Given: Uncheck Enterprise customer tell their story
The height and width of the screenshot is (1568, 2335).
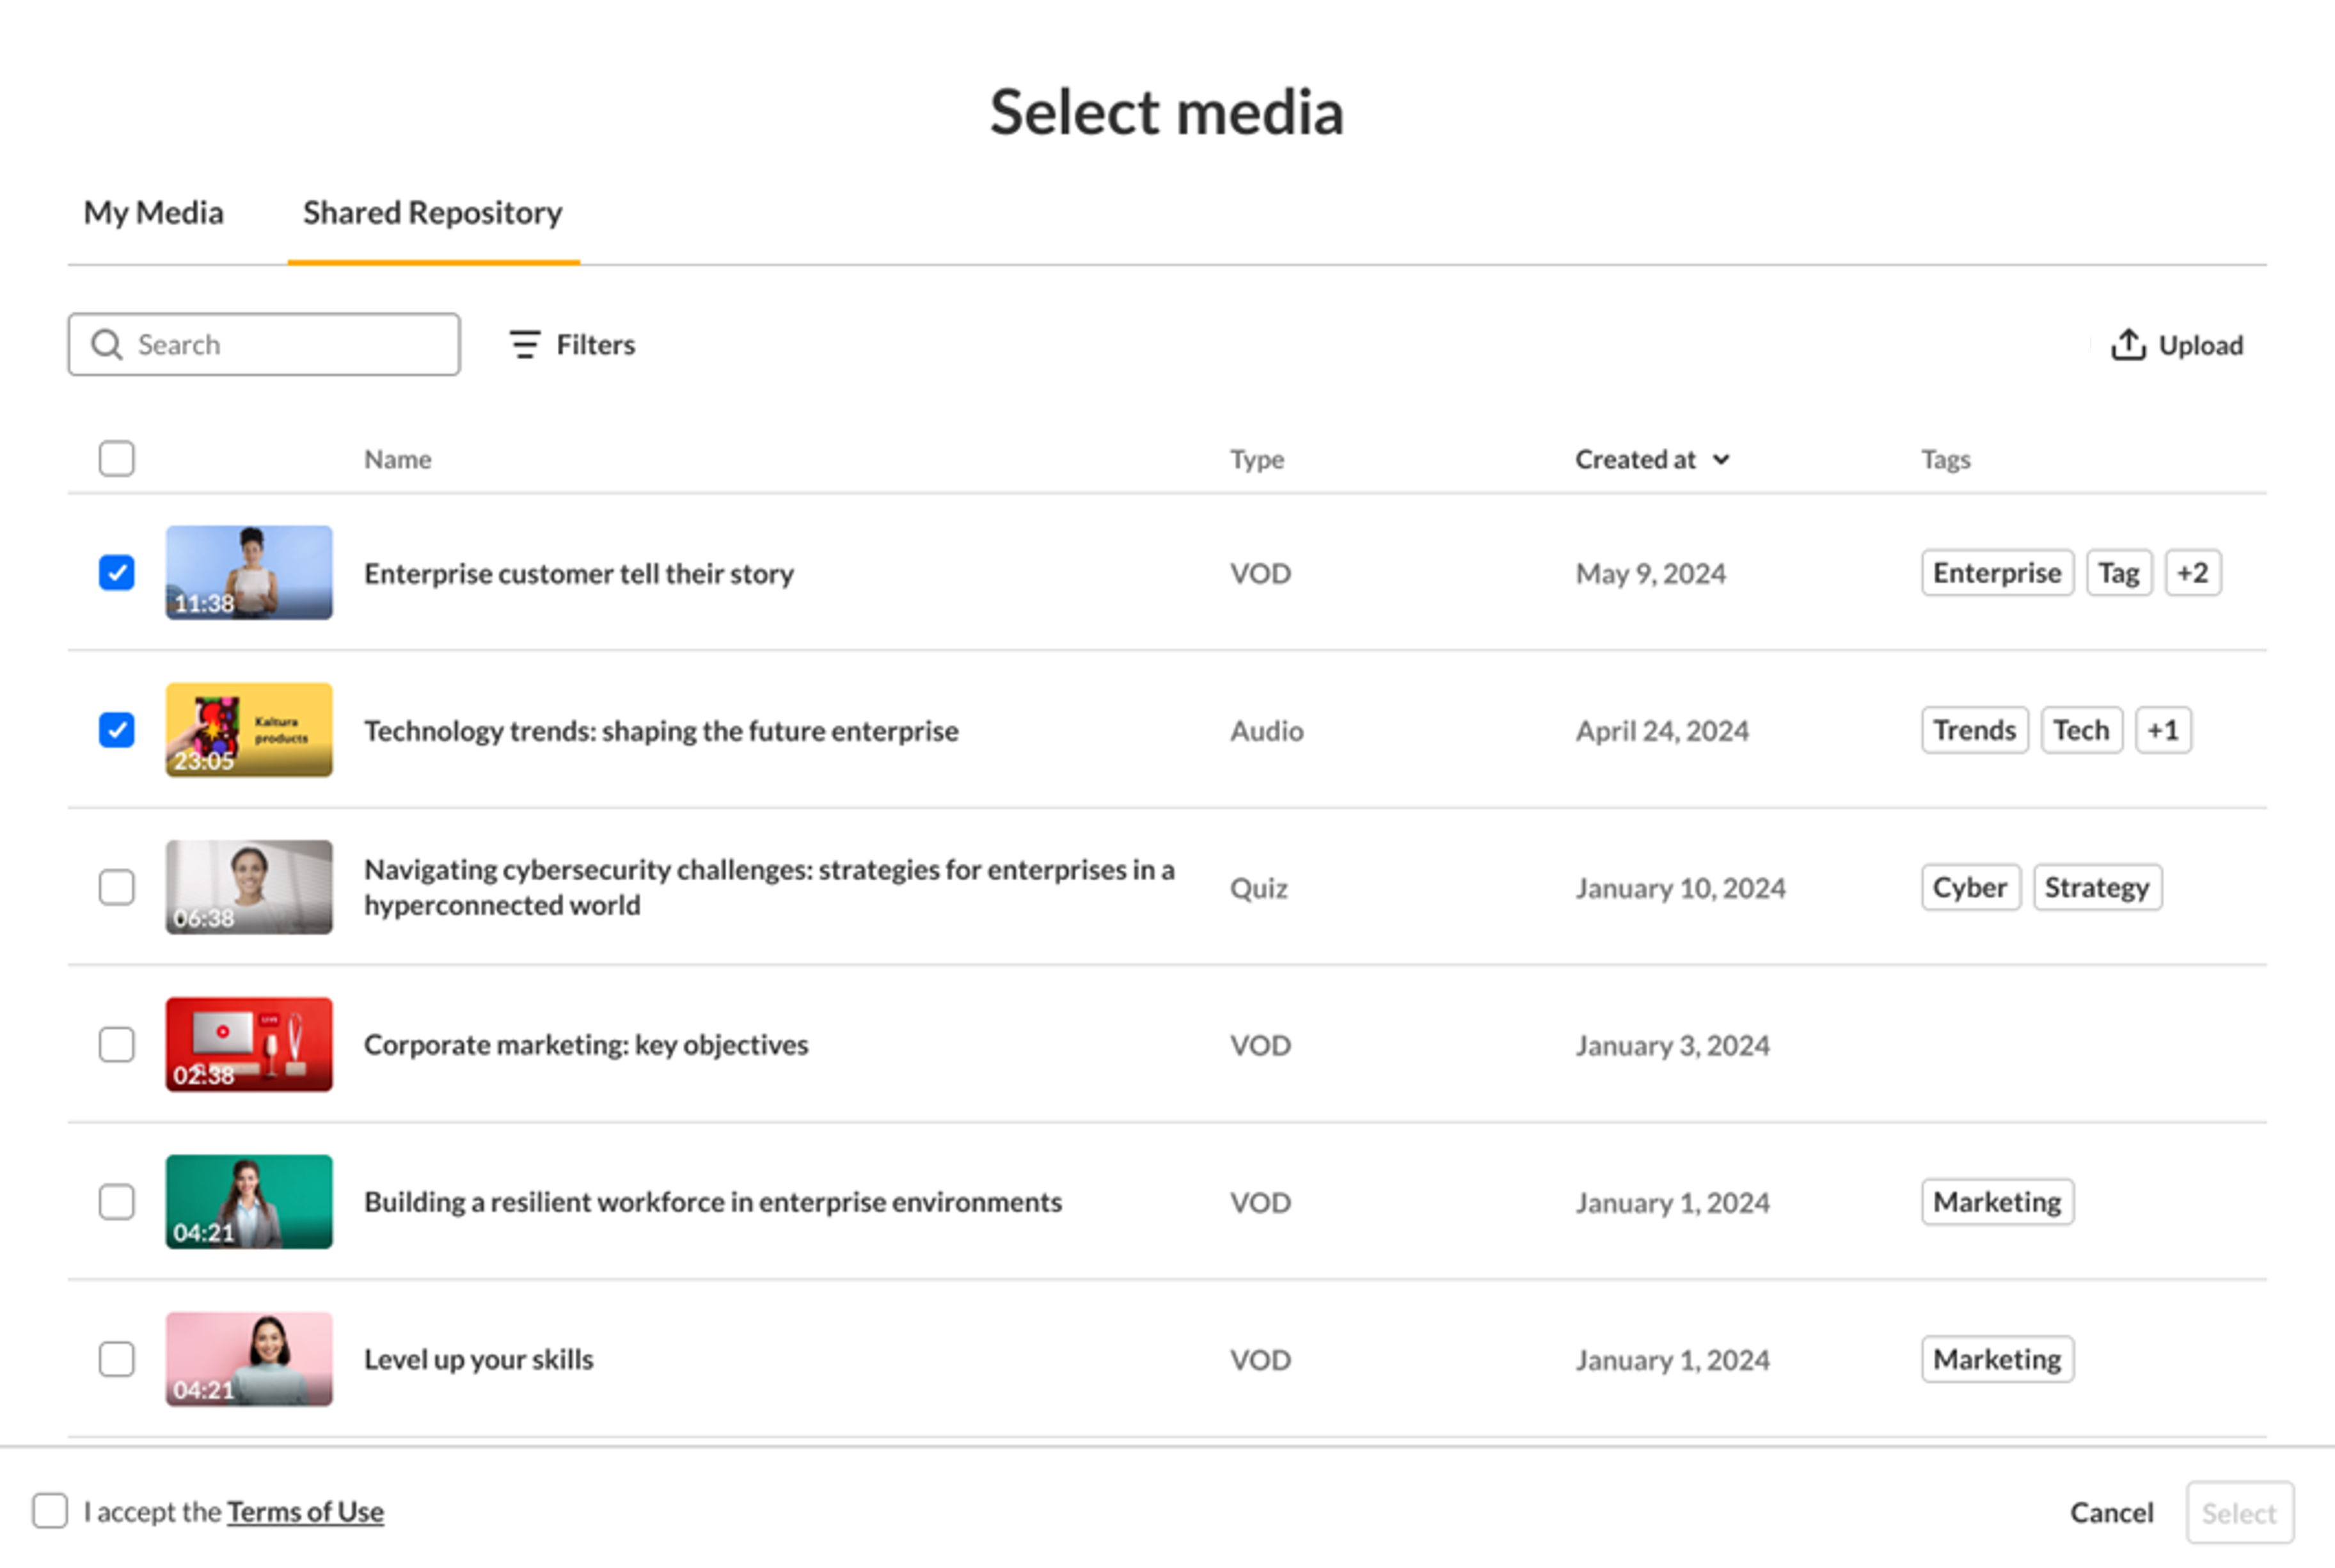Looking at the screenshot, I should click(117, 573).
